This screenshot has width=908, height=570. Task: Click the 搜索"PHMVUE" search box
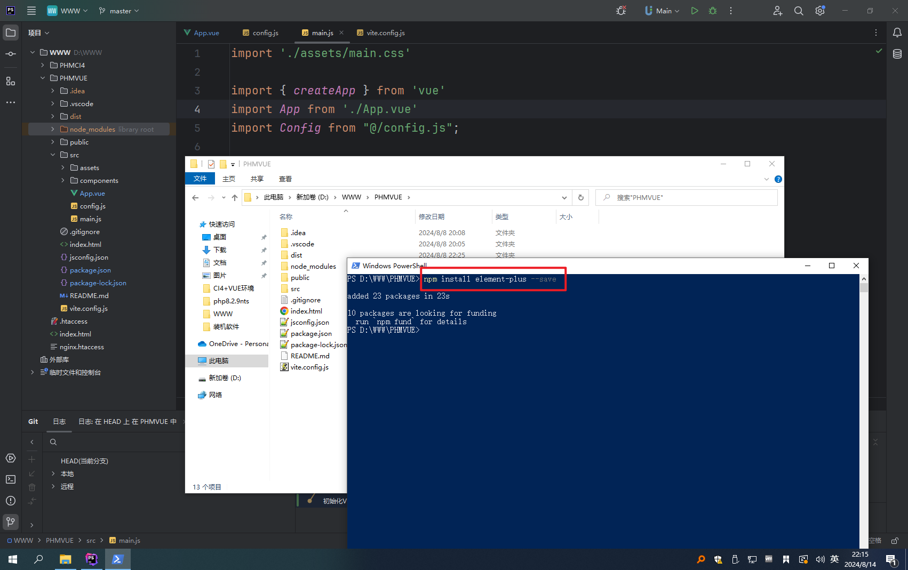coord(686,197)
